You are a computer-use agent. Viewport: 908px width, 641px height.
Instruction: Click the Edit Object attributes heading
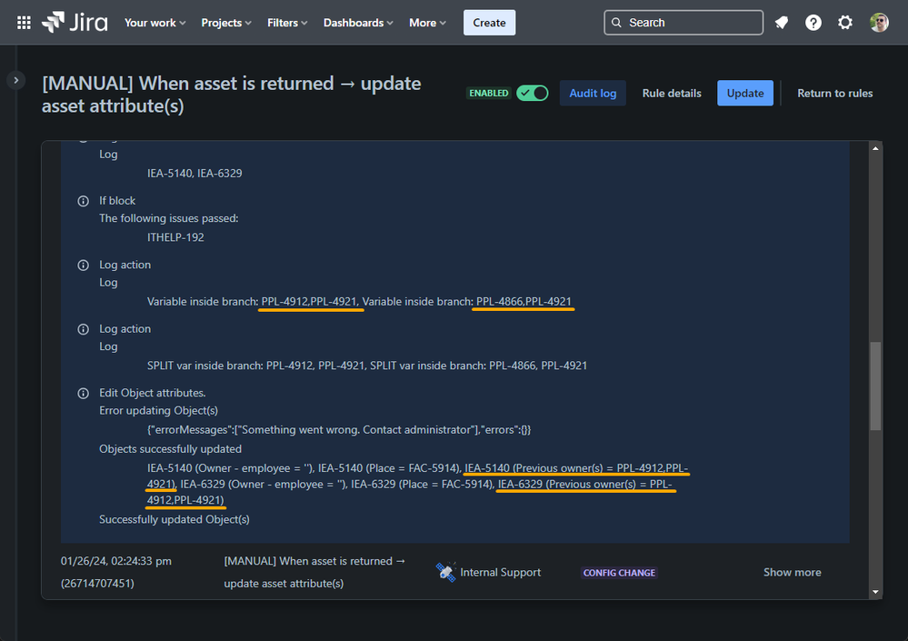(x=153, y=393)
